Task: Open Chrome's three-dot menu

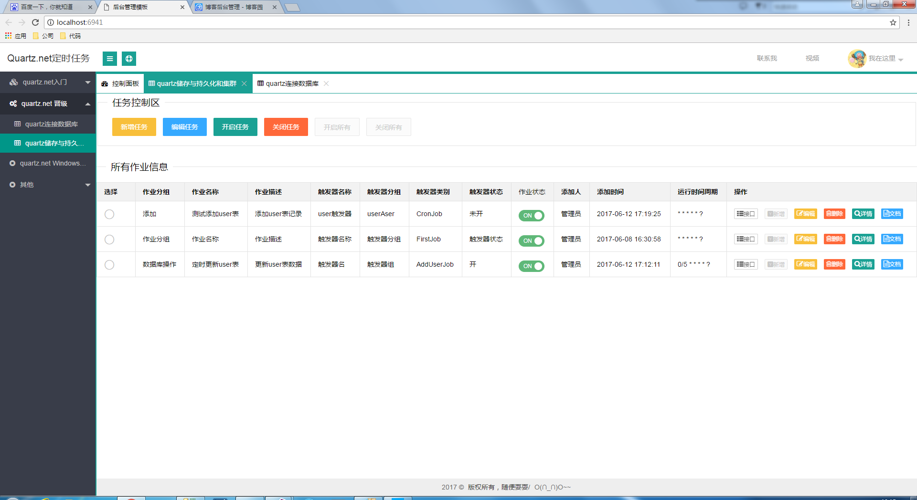Action: pos(908,22)
